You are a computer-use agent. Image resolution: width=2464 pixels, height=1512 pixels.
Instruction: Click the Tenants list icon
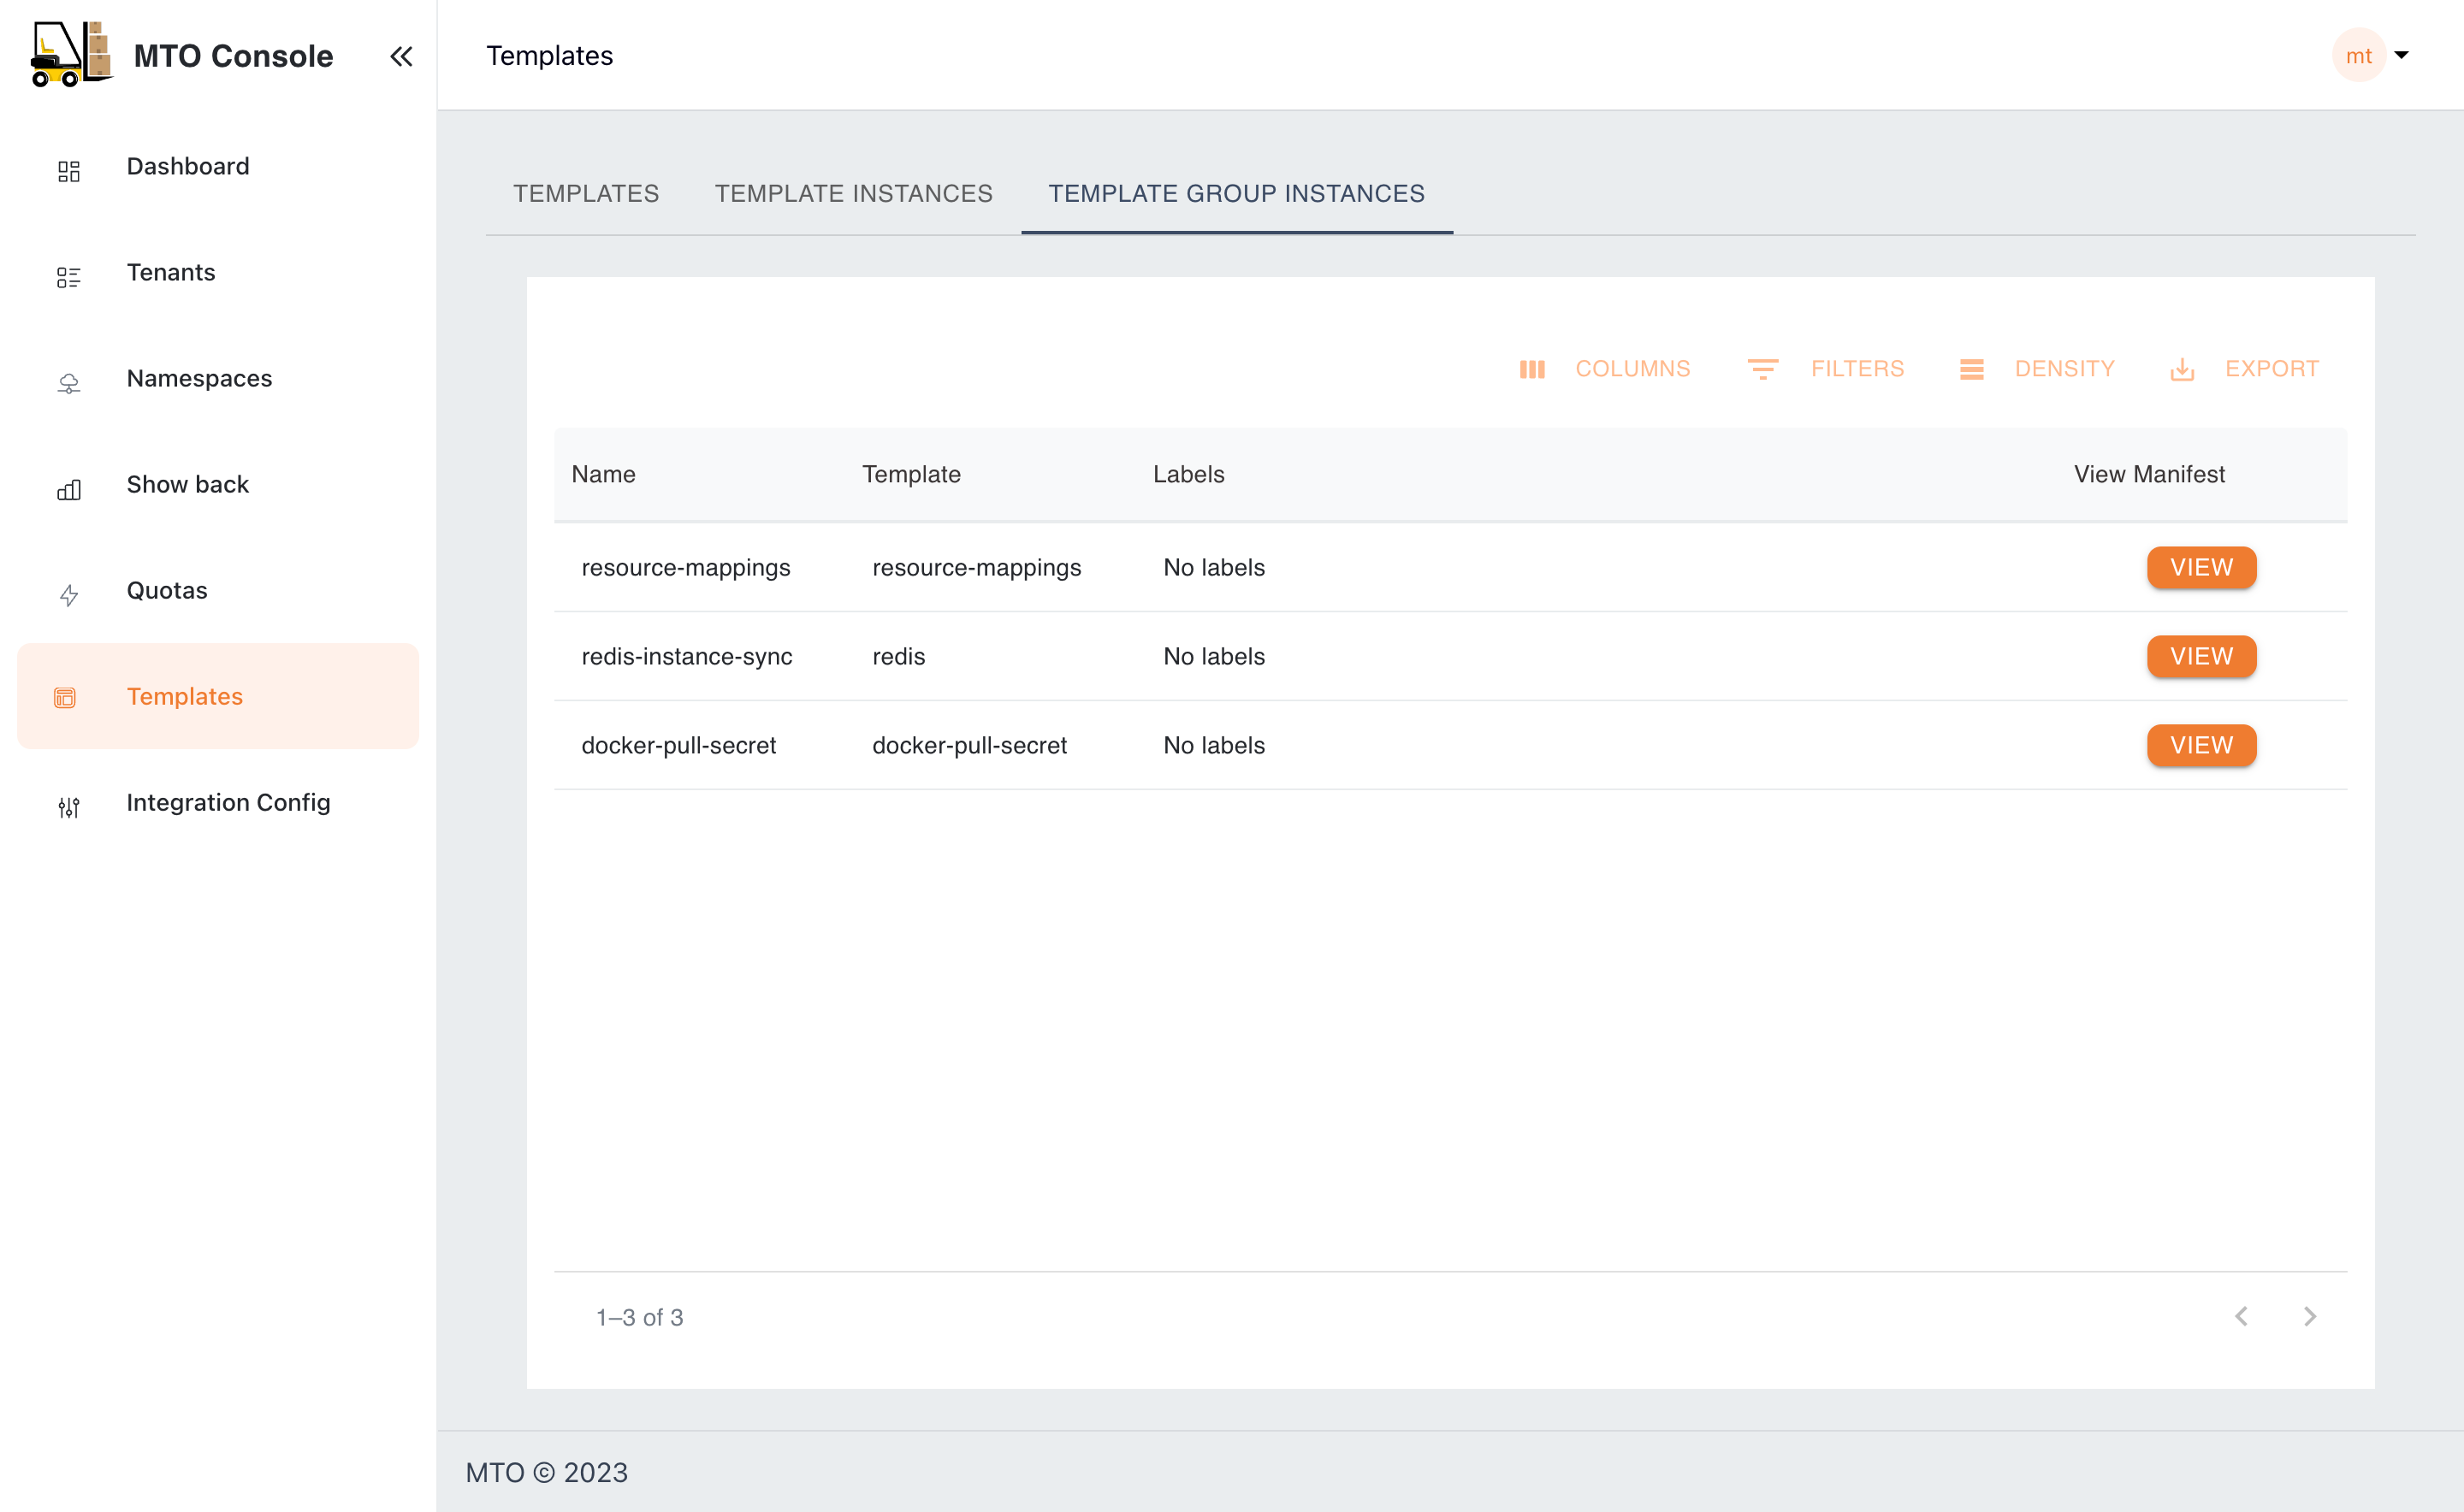click(68, 277)
